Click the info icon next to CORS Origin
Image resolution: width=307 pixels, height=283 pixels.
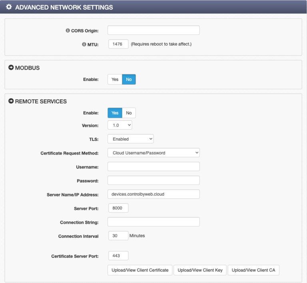[68, 31]
